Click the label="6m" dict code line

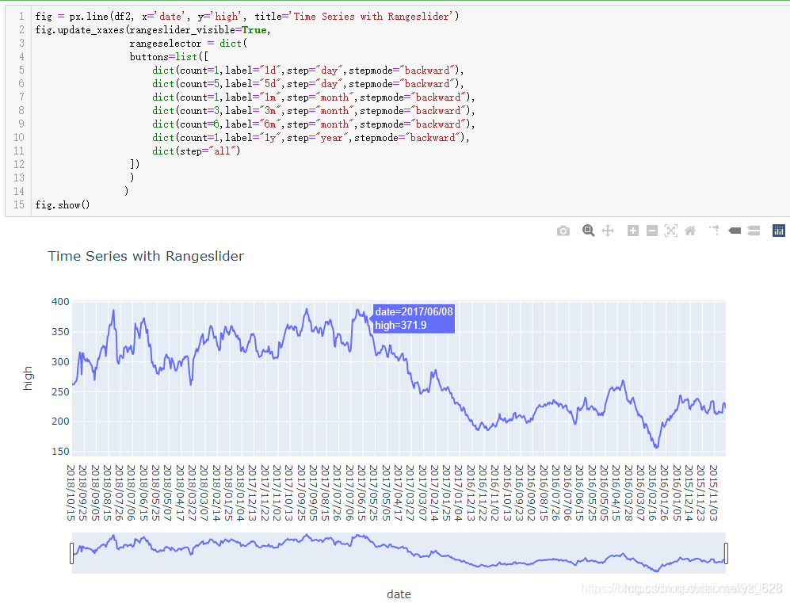pyautogui.click(x=313, y=124)
